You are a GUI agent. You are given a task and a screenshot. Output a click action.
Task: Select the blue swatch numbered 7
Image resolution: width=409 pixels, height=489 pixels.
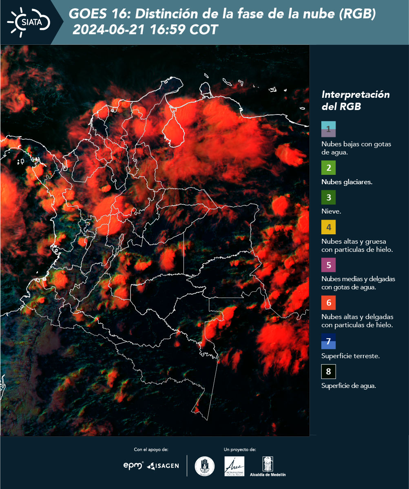point(328,341)
